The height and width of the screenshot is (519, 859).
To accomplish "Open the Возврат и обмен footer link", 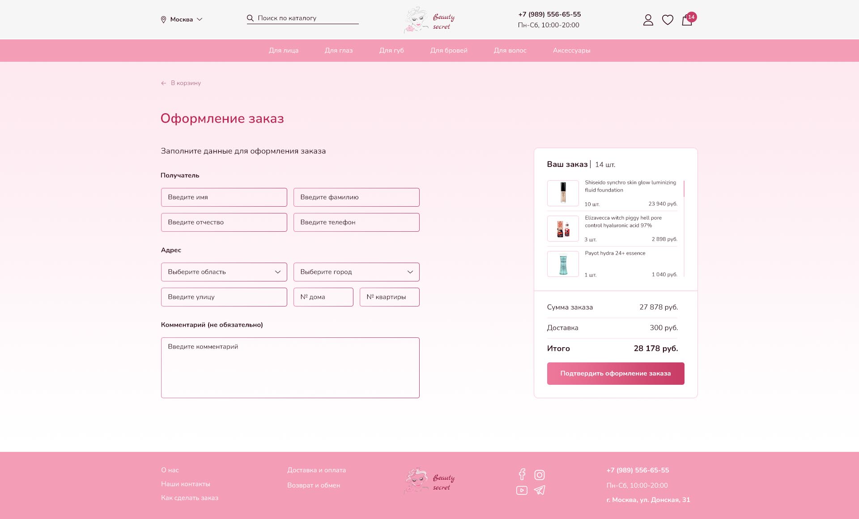I will coord(314,485).
